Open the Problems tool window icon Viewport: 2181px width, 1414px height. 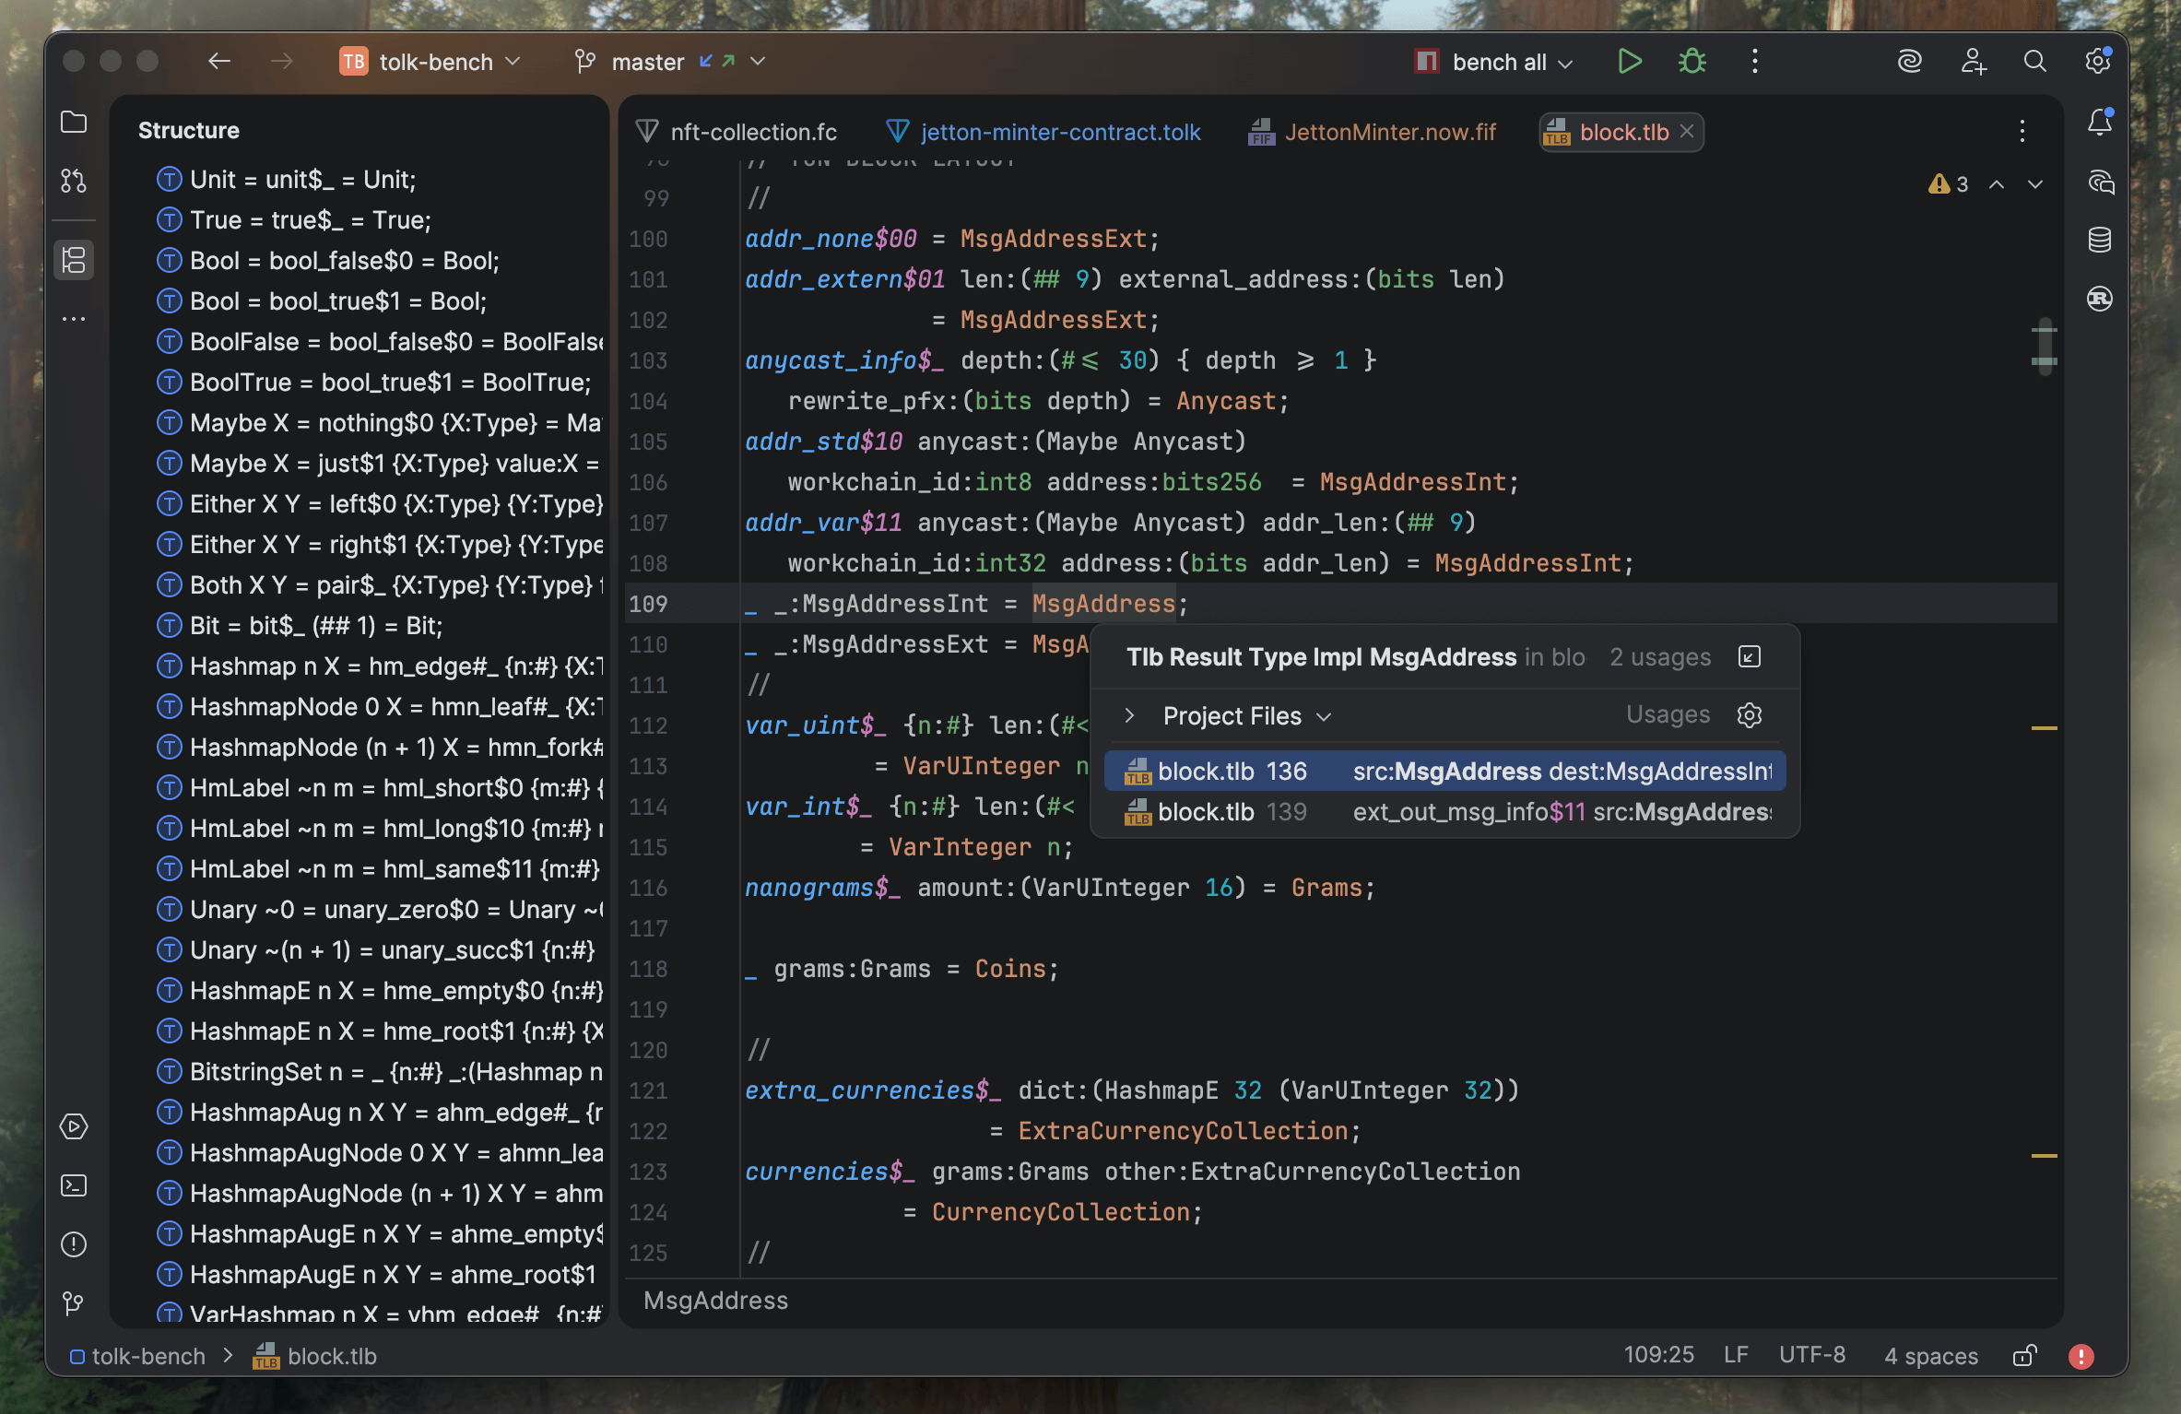74,1244
